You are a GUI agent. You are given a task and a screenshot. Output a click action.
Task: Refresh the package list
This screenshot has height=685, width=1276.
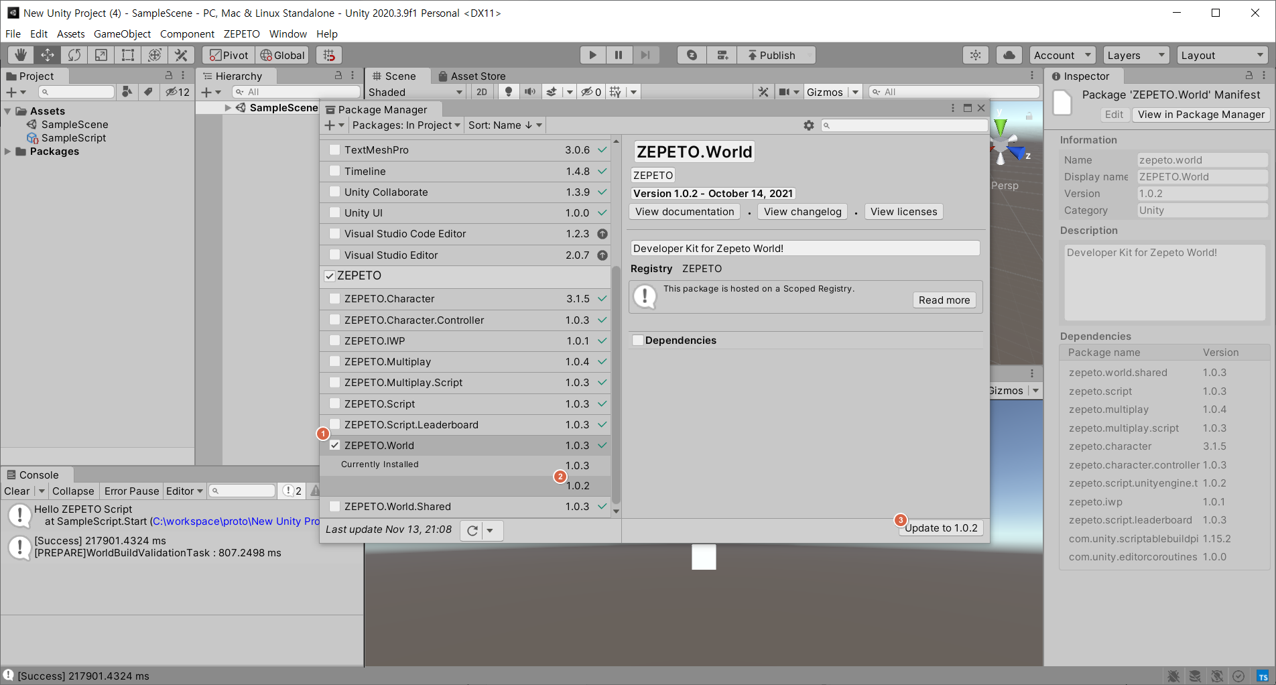472,530
